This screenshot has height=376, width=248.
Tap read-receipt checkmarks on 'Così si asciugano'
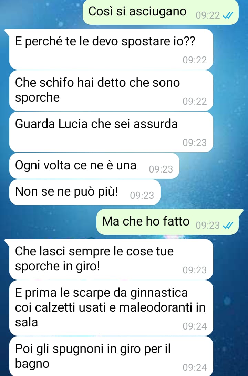[x=228, y=15]
